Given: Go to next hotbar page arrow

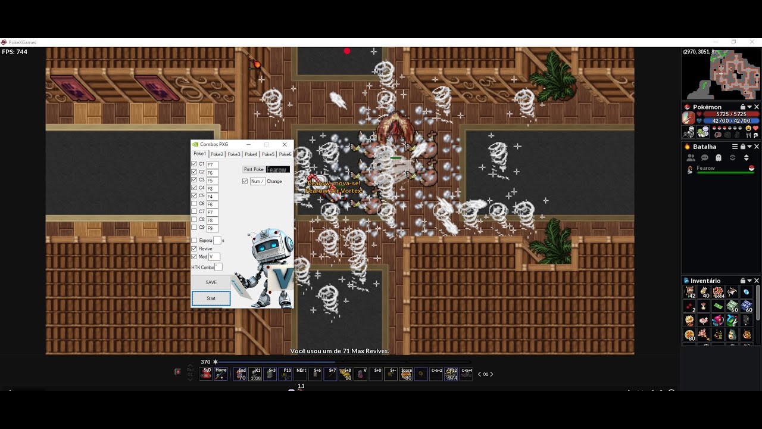Looking at the screenshot, I should (491, 374).
